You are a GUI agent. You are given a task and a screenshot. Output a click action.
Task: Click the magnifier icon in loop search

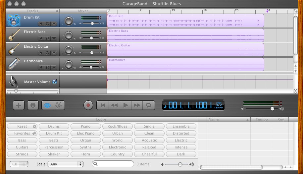[x=95, y=164]
